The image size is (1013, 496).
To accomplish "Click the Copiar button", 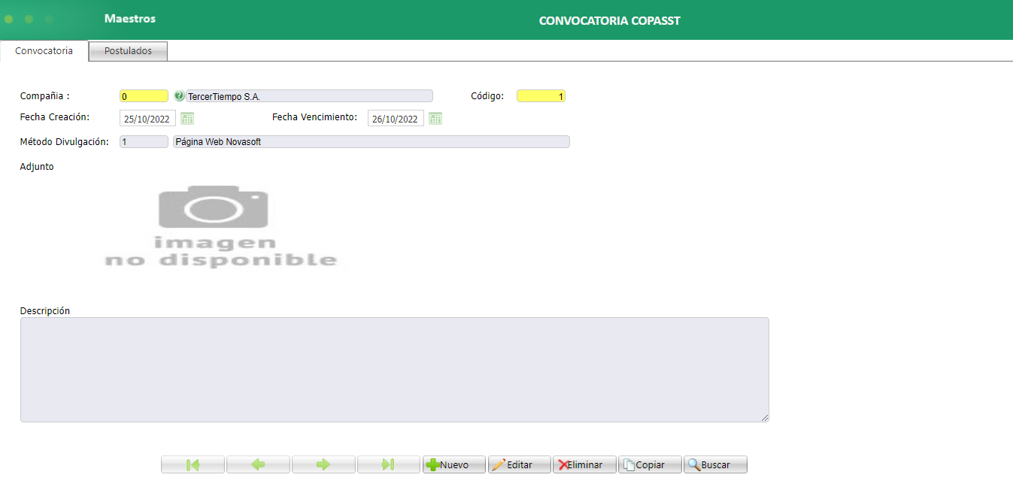I will (650, 464).
